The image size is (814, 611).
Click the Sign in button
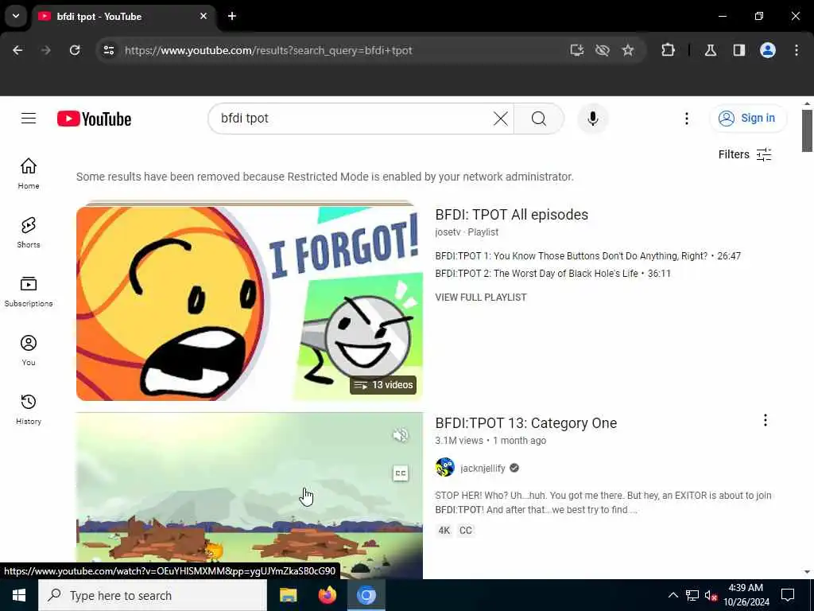pyautogui.click(x=748, y=119)
